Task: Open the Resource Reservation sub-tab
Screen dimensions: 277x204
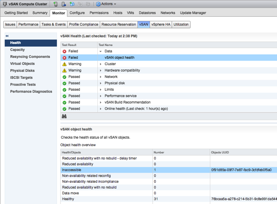Action: coord(119,25)
